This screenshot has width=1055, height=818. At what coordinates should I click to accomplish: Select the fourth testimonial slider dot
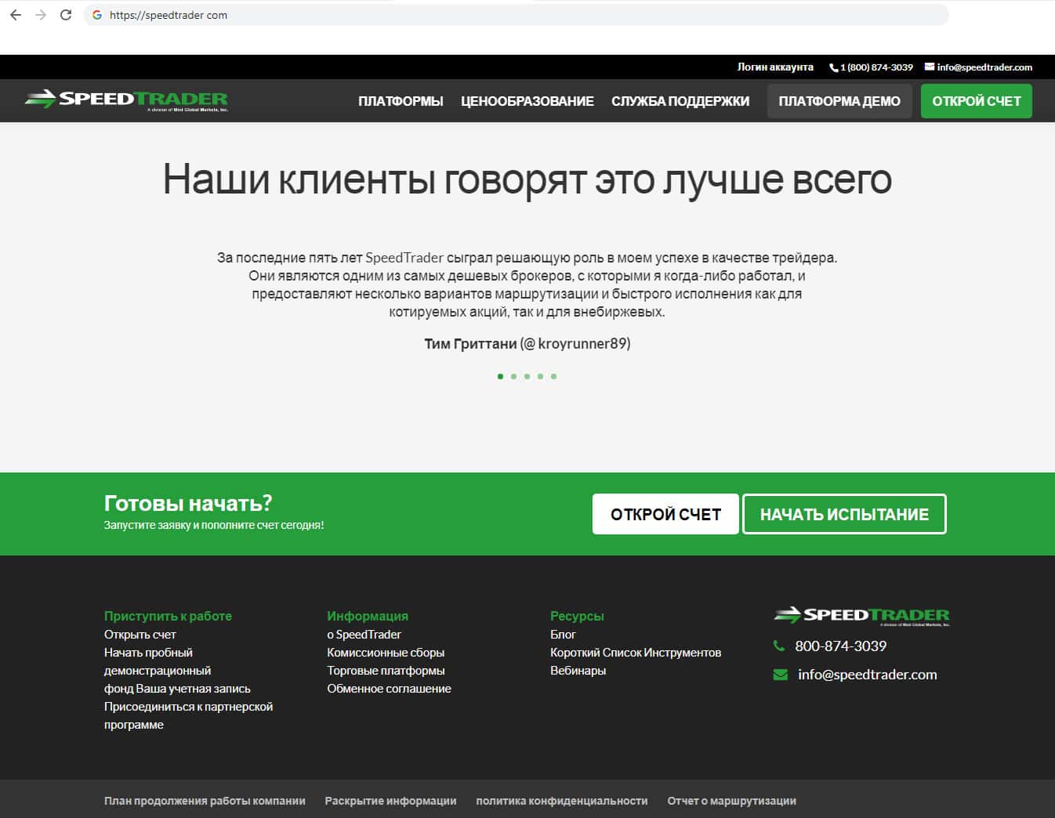click(540, 376)
